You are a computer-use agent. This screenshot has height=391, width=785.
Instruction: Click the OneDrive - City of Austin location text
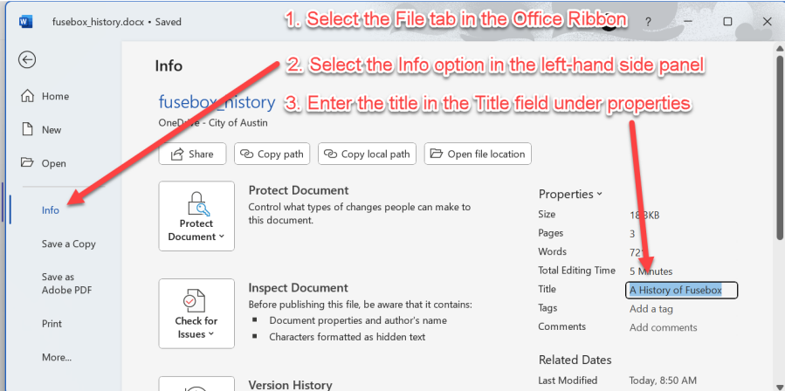click(213, 123)
